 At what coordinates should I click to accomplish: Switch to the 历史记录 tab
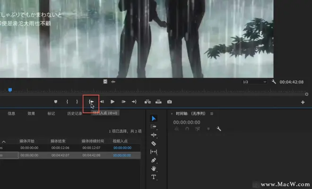pyautogui.click(x=75, y=113)
